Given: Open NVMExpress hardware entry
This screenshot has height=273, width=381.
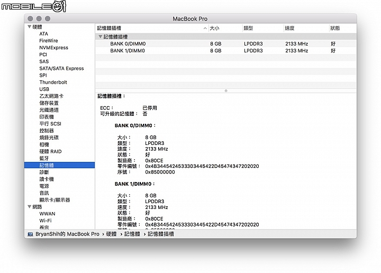Looking at the screenshot, I should tap(53, 48).
